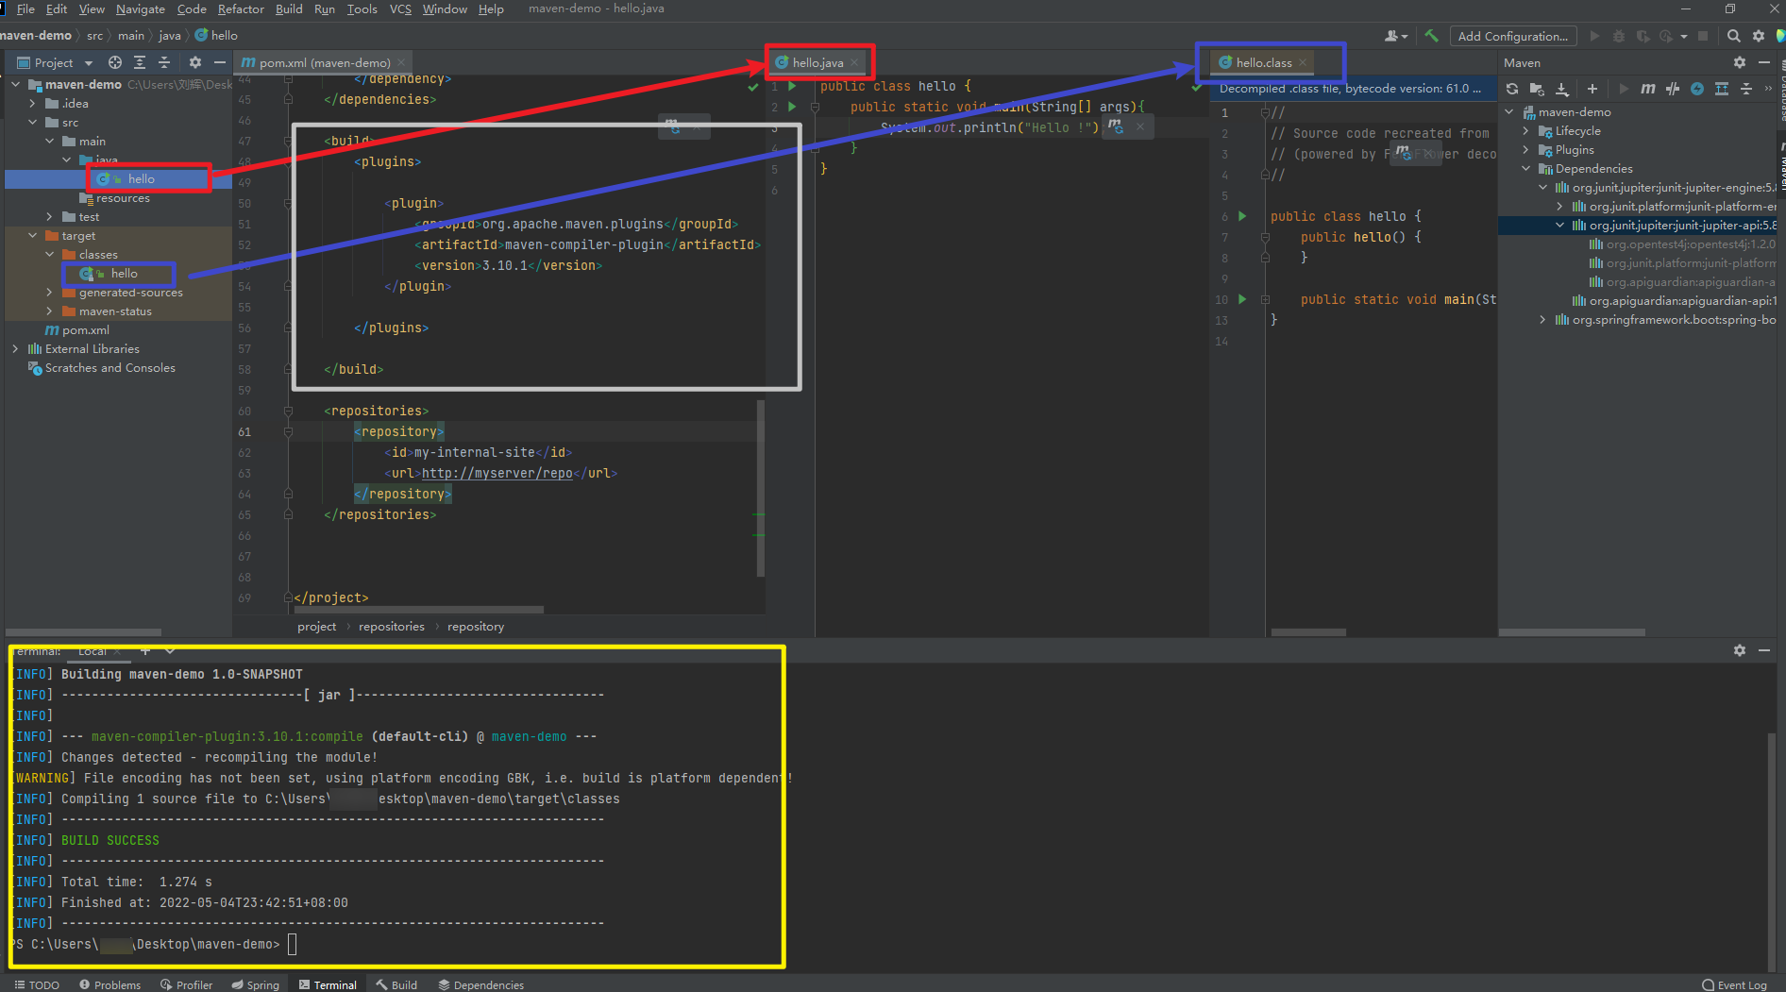Click Maven panel horizontal scrollbar
1786x992 pixels.
point(1572,631)
